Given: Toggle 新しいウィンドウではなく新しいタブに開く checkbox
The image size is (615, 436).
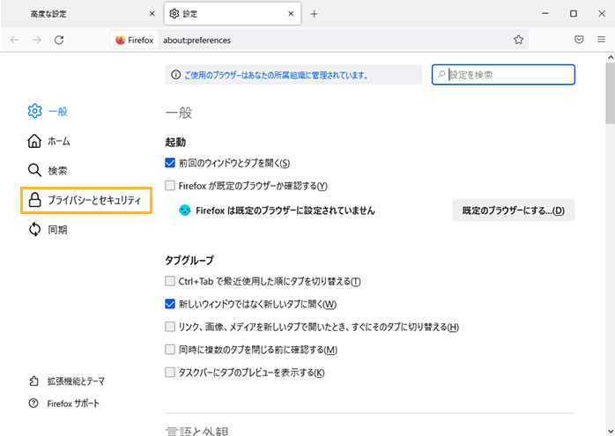Looking at the screenshot, I should point(171,305).
